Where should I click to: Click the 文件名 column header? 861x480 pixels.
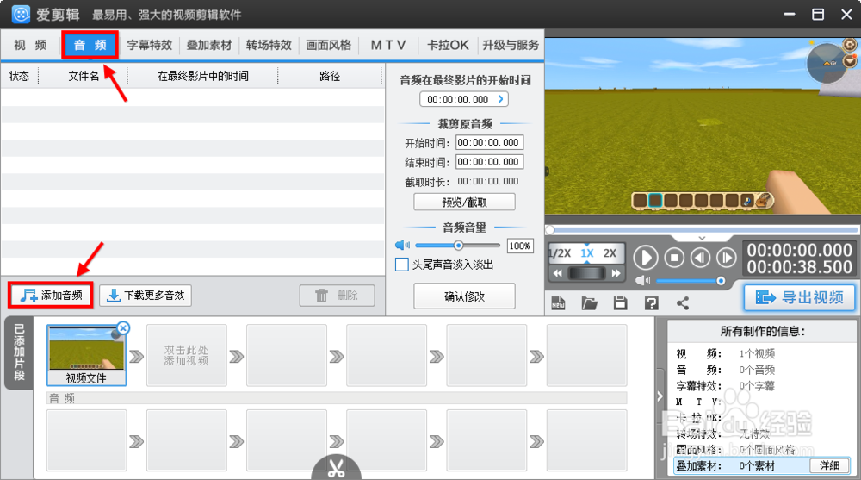[84, 76]
